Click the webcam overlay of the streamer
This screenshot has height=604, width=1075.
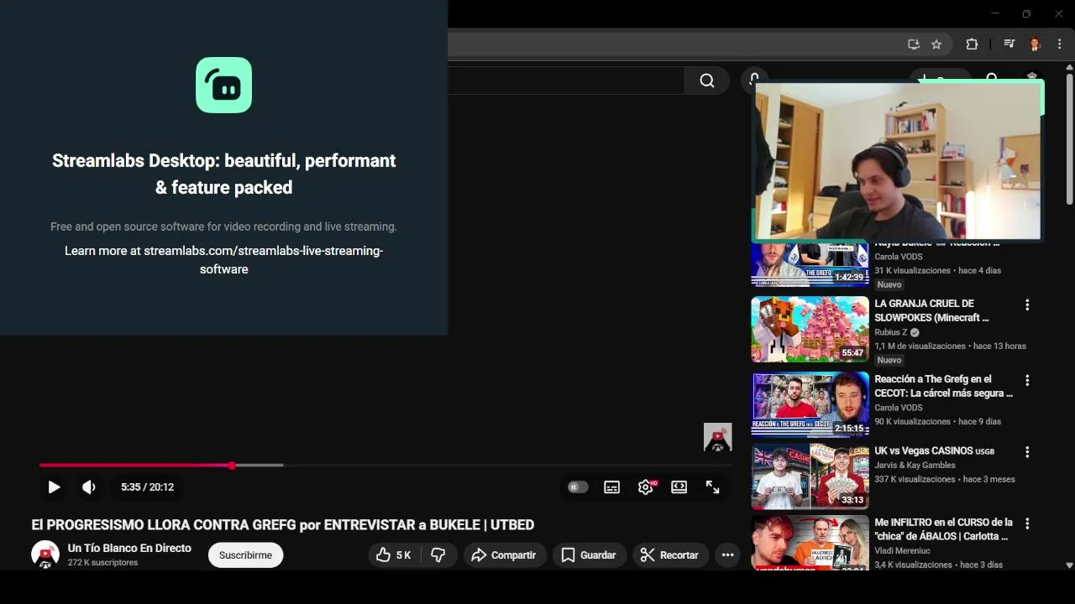[x=897, y=161]
